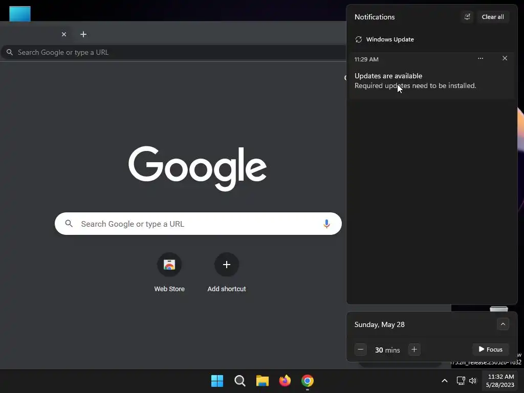Click the Chrome address bar
524x393 pixels.
pyautogui.click(x=174, y=53)
